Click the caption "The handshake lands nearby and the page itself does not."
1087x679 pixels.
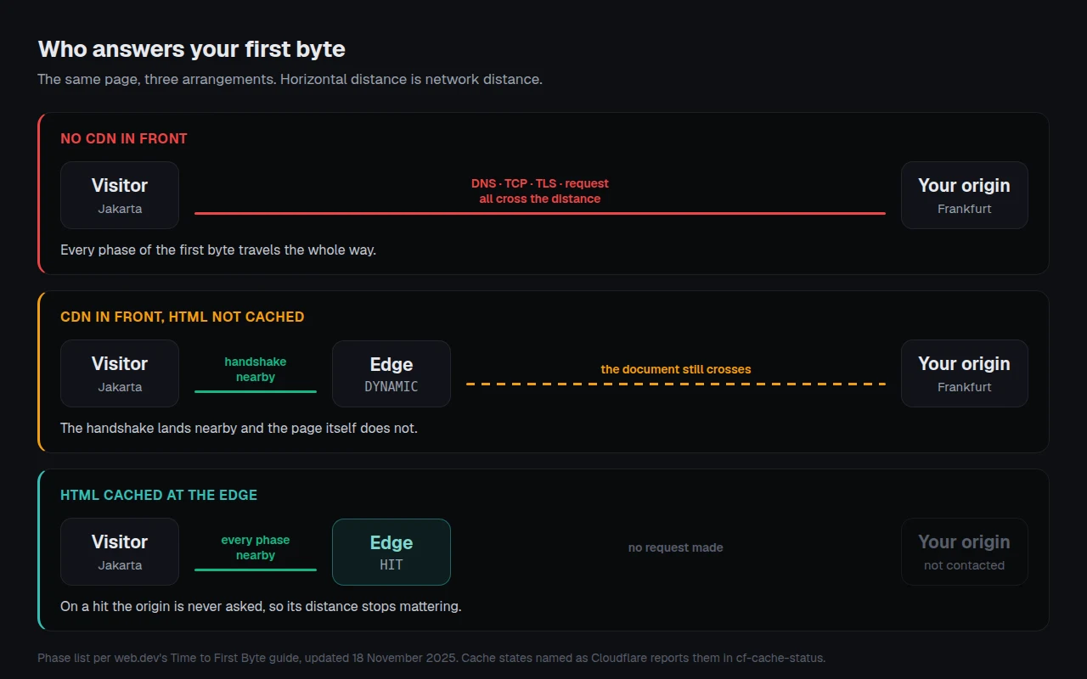pyautogui.click(x=239, y=429)
